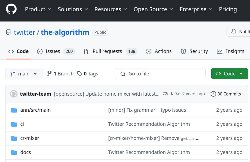The image size is (250, 162).
Task: Expand the Resources menu
Action: [x=111, y=9]
